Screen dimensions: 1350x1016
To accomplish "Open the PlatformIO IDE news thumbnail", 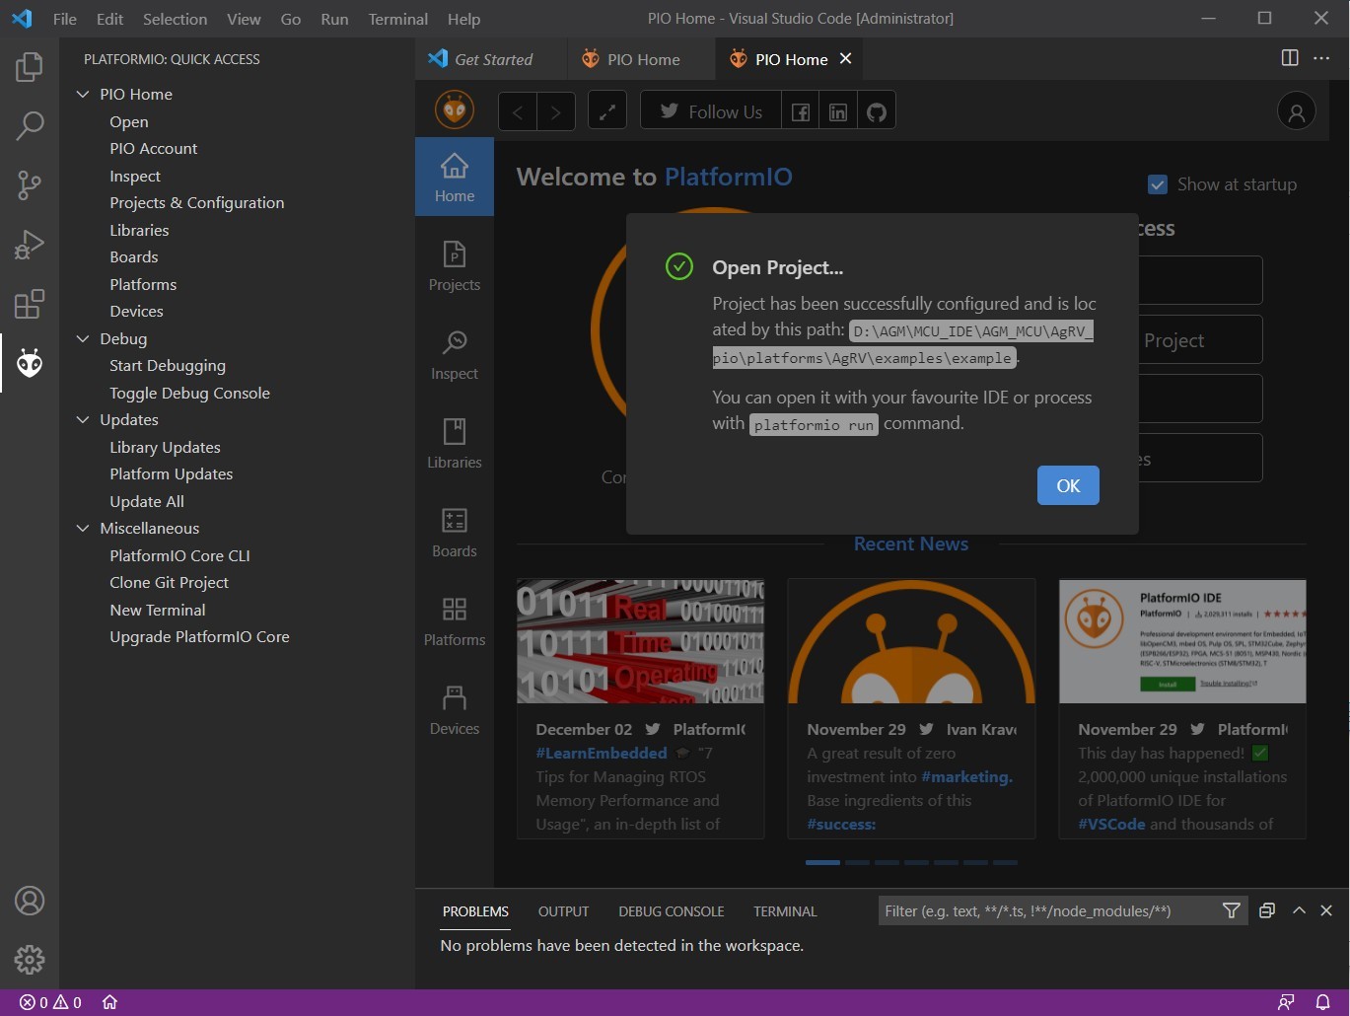I will tap(1182, 640).
